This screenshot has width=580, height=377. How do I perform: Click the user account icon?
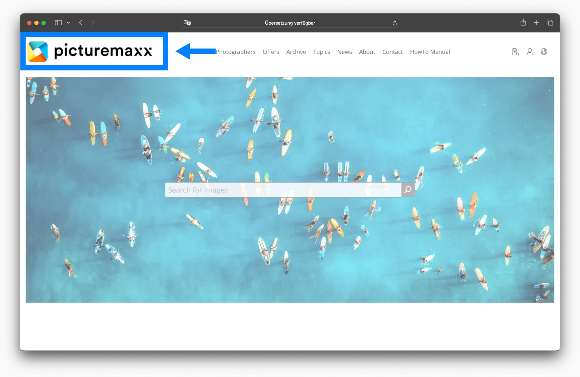pos(530,52)
